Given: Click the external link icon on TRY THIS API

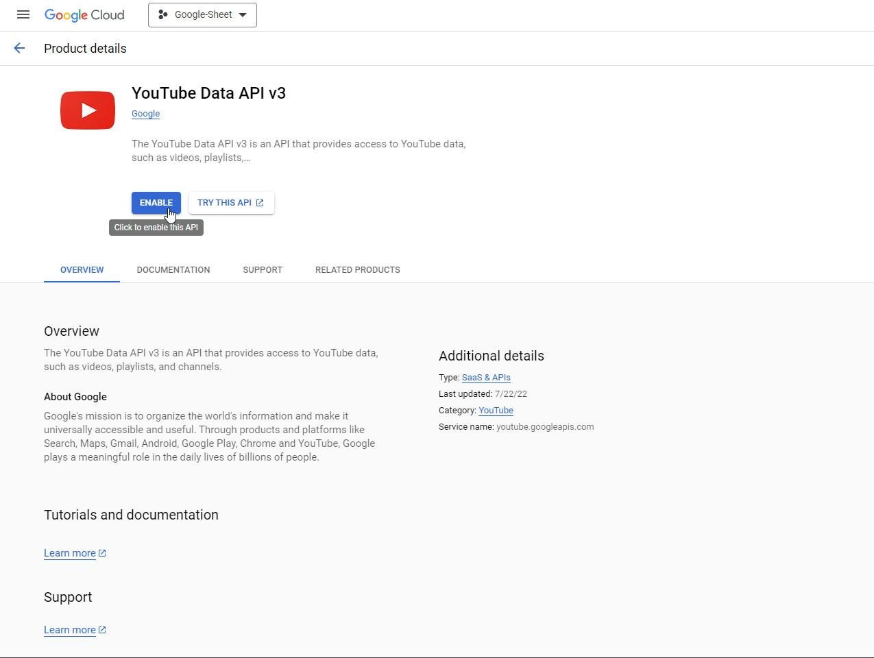Looking at the screenshot, I should click(260, 202).
